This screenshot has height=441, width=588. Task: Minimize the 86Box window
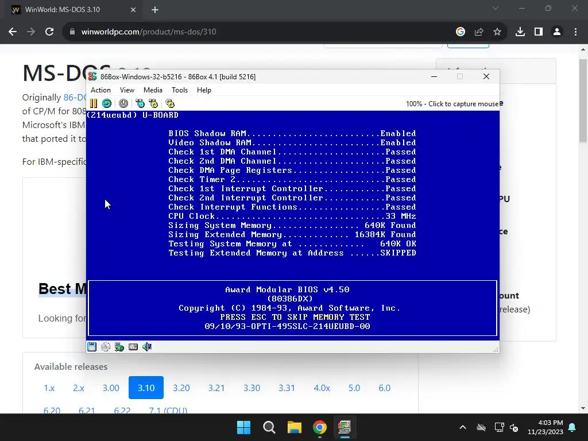(x=434, y=76)
